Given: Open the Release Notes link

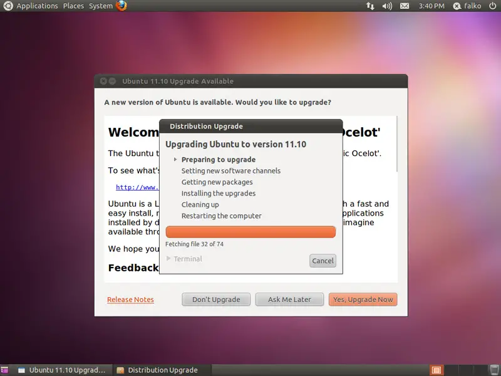Looking at the screenshot, I should [x=130, y=300].
